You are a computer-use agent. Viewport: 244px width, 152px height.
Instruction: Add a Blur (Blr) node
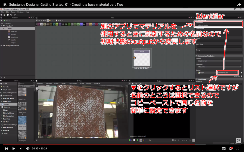[45, 24]
